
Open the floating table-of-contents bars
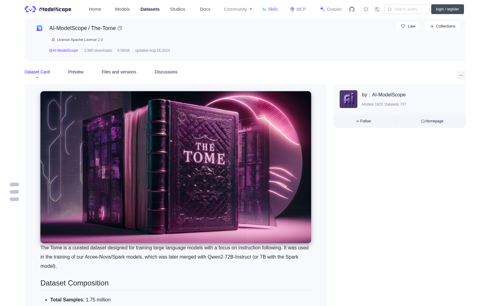[x=14, y=192]
